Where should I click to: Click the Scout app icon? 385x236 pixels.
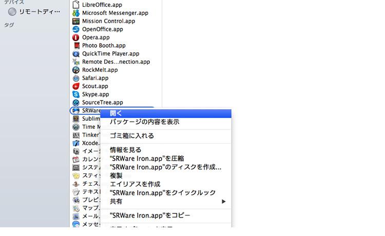76,86
